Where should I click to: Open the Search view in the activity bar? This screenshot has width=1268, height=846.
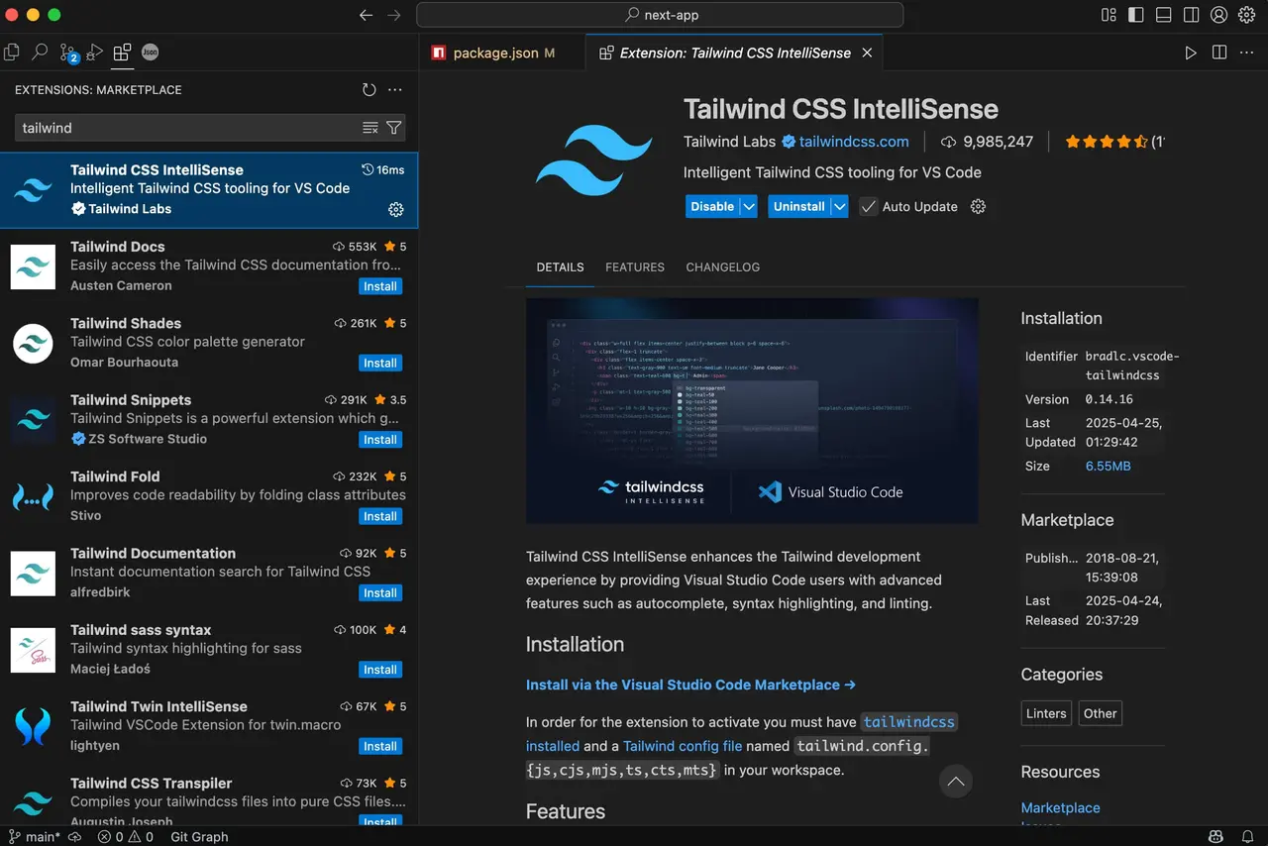pos(40,53)
